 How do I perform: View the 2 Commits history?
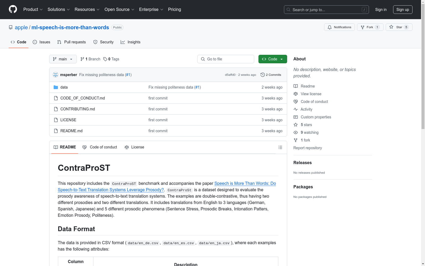[271, 75]
